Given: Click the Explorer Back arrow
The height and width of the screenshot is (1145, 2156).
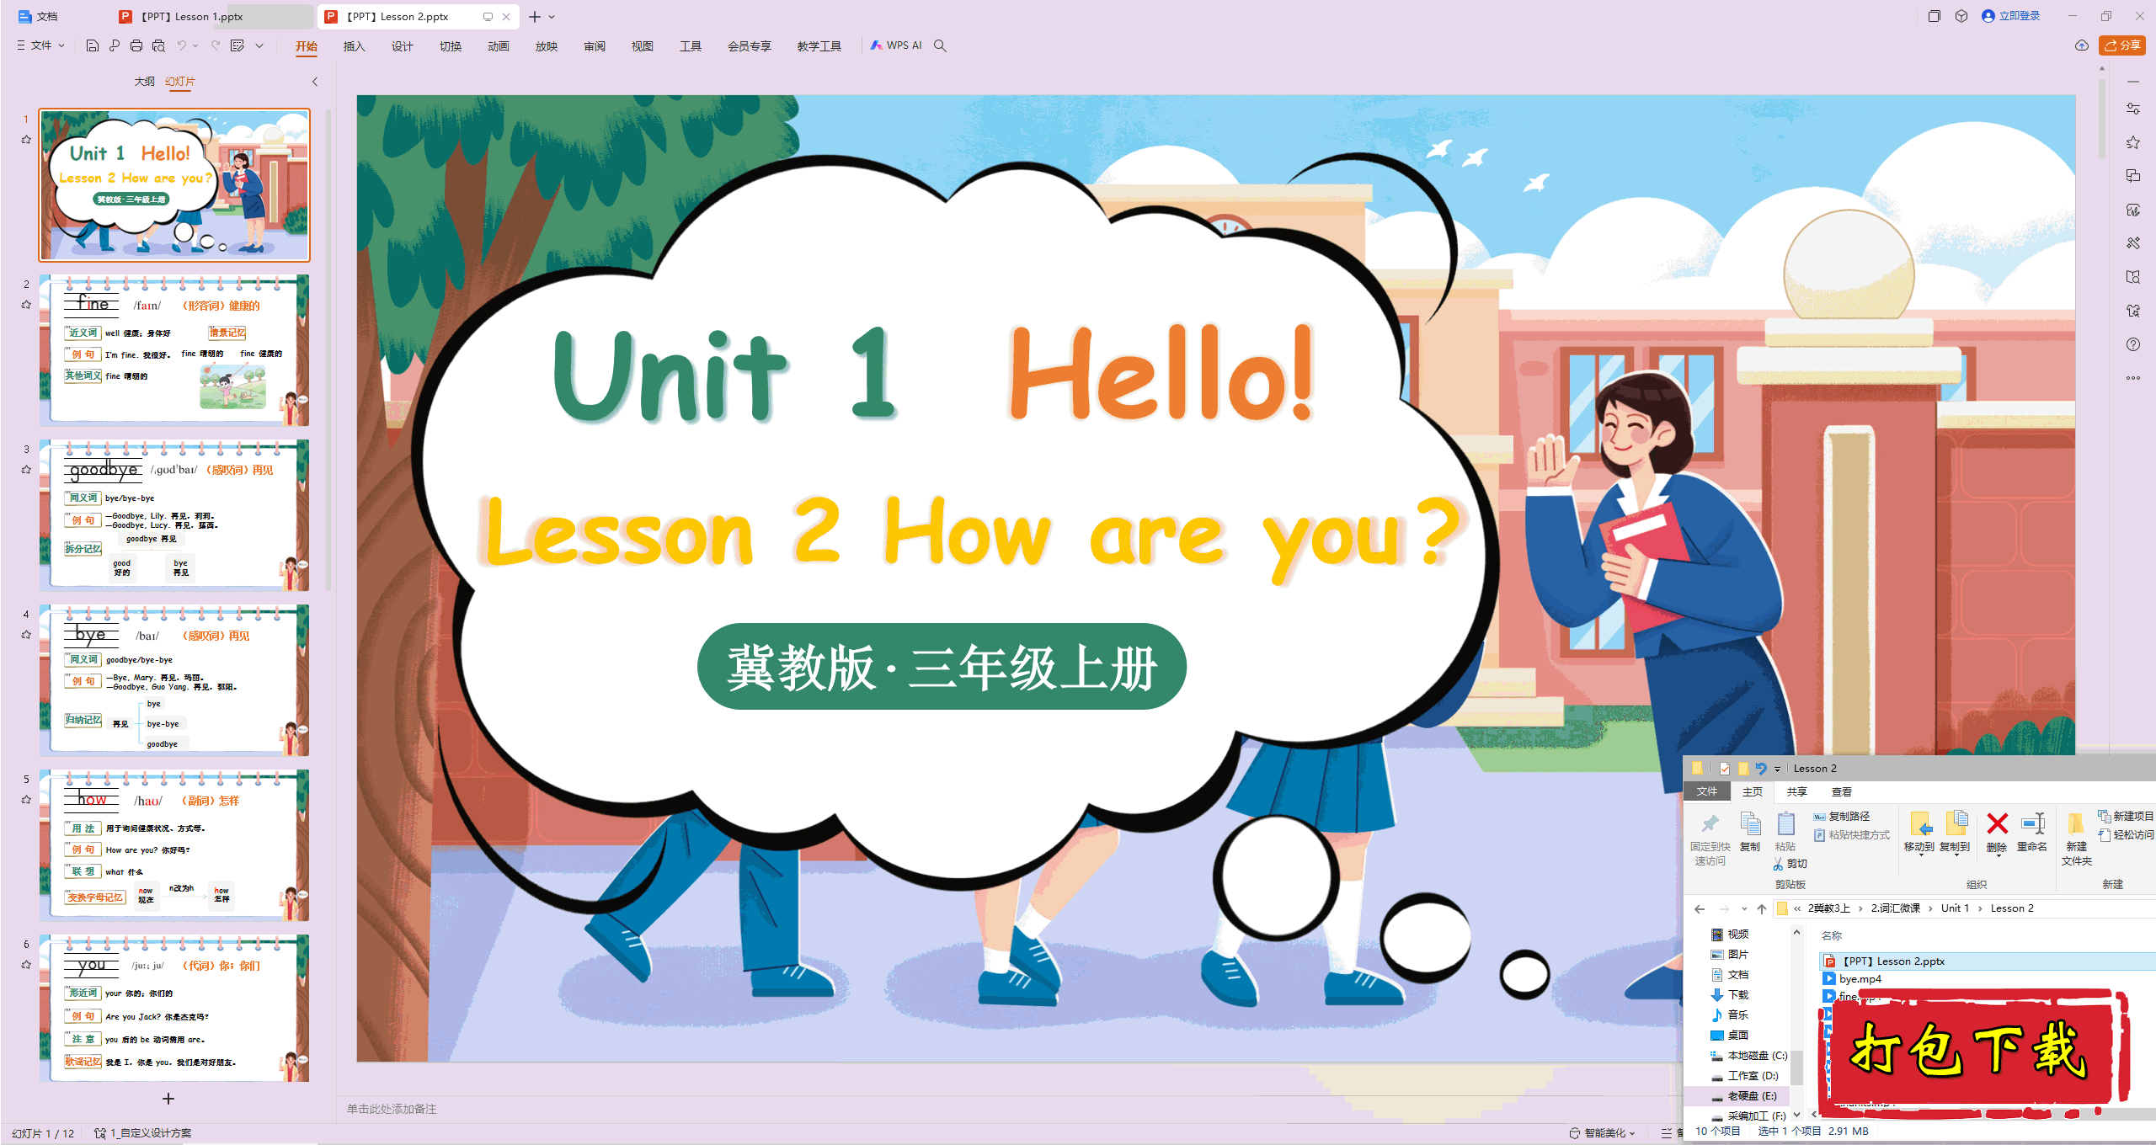Looking at the screenshot, I should (1700, 908).
